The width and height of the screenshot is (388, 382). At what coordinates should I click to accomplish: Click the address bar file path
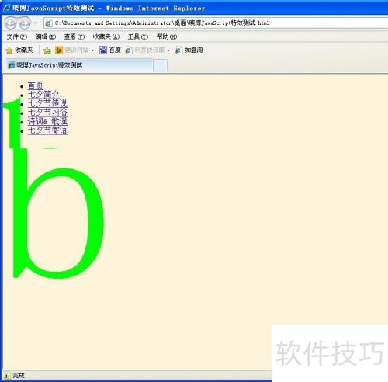pyautogui.click(x=162, y=23)
